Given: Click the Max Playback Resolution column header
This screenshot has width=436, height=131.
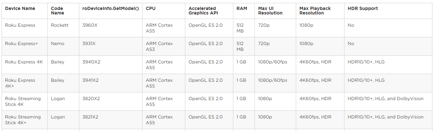Looking at the screenshot, I should pos(315,11).
